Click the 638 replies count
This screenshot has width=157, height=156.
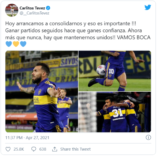[43, 149]
